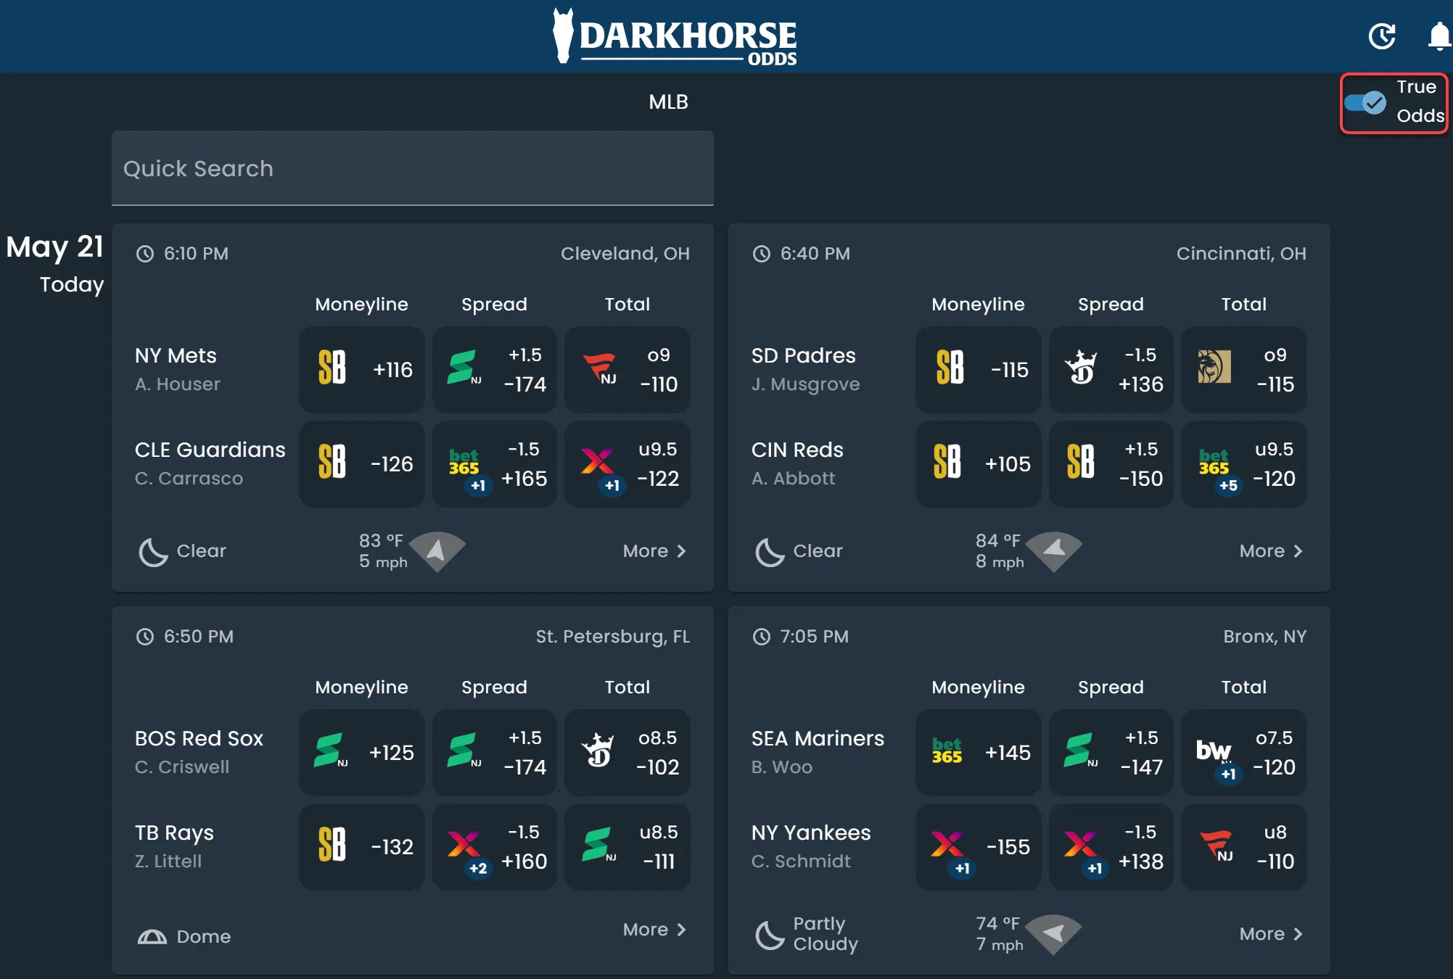The image size is (1453, 979).
Task: Select the bet365 icon for SEA Mariners moneyline
Action: [949, 752]
